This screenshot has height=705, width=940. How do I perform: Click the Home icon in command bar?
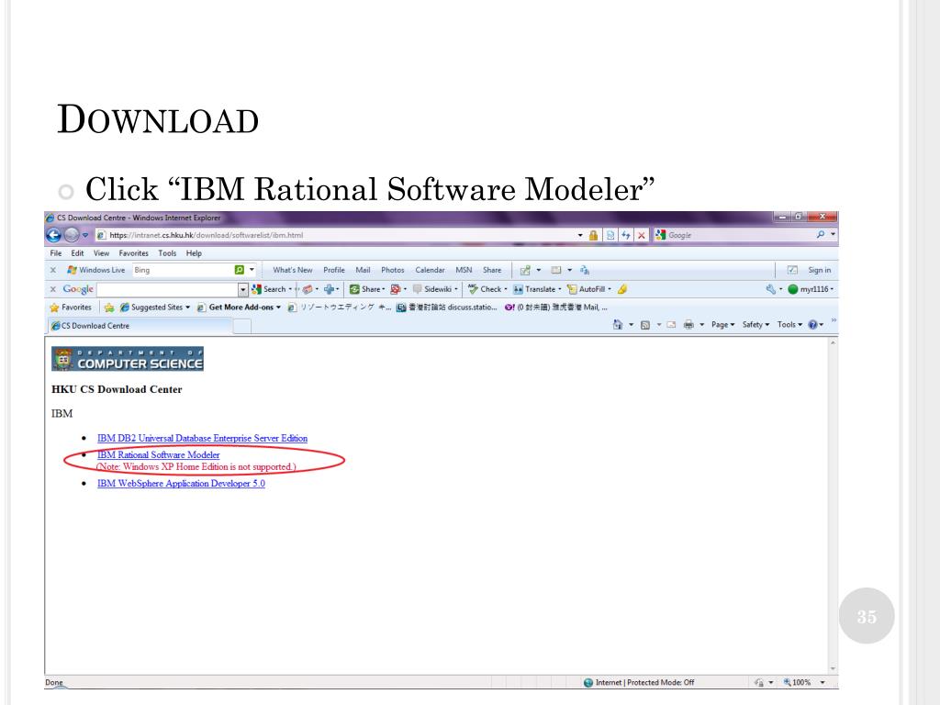(x=618, y=324)
